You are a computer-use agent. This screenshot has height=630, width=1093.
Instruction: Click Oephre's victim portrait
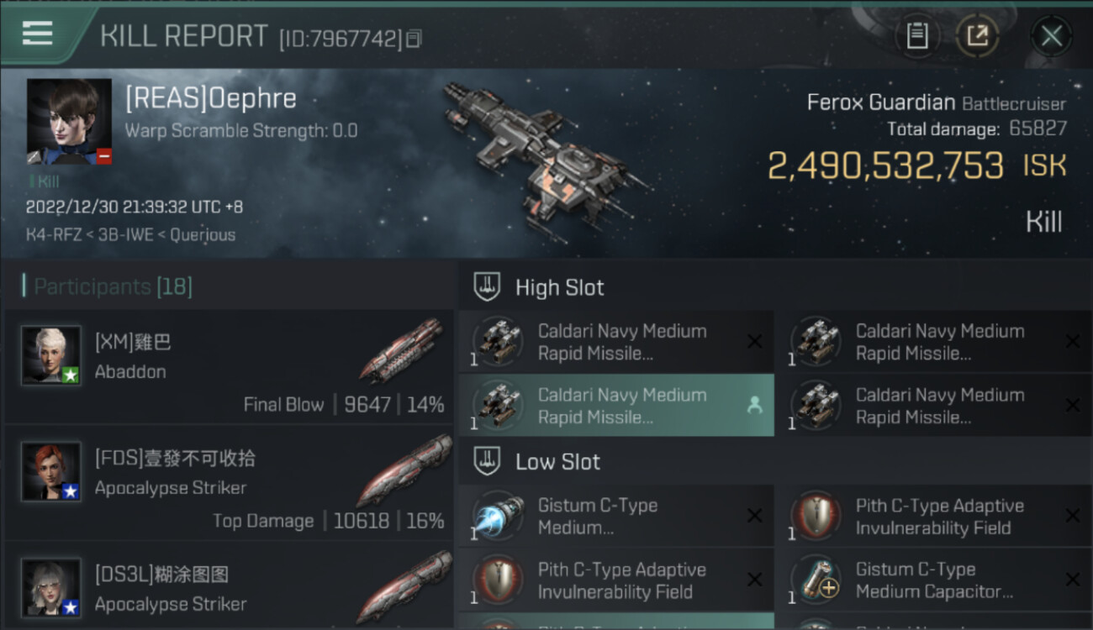click(x=69, y=121)
